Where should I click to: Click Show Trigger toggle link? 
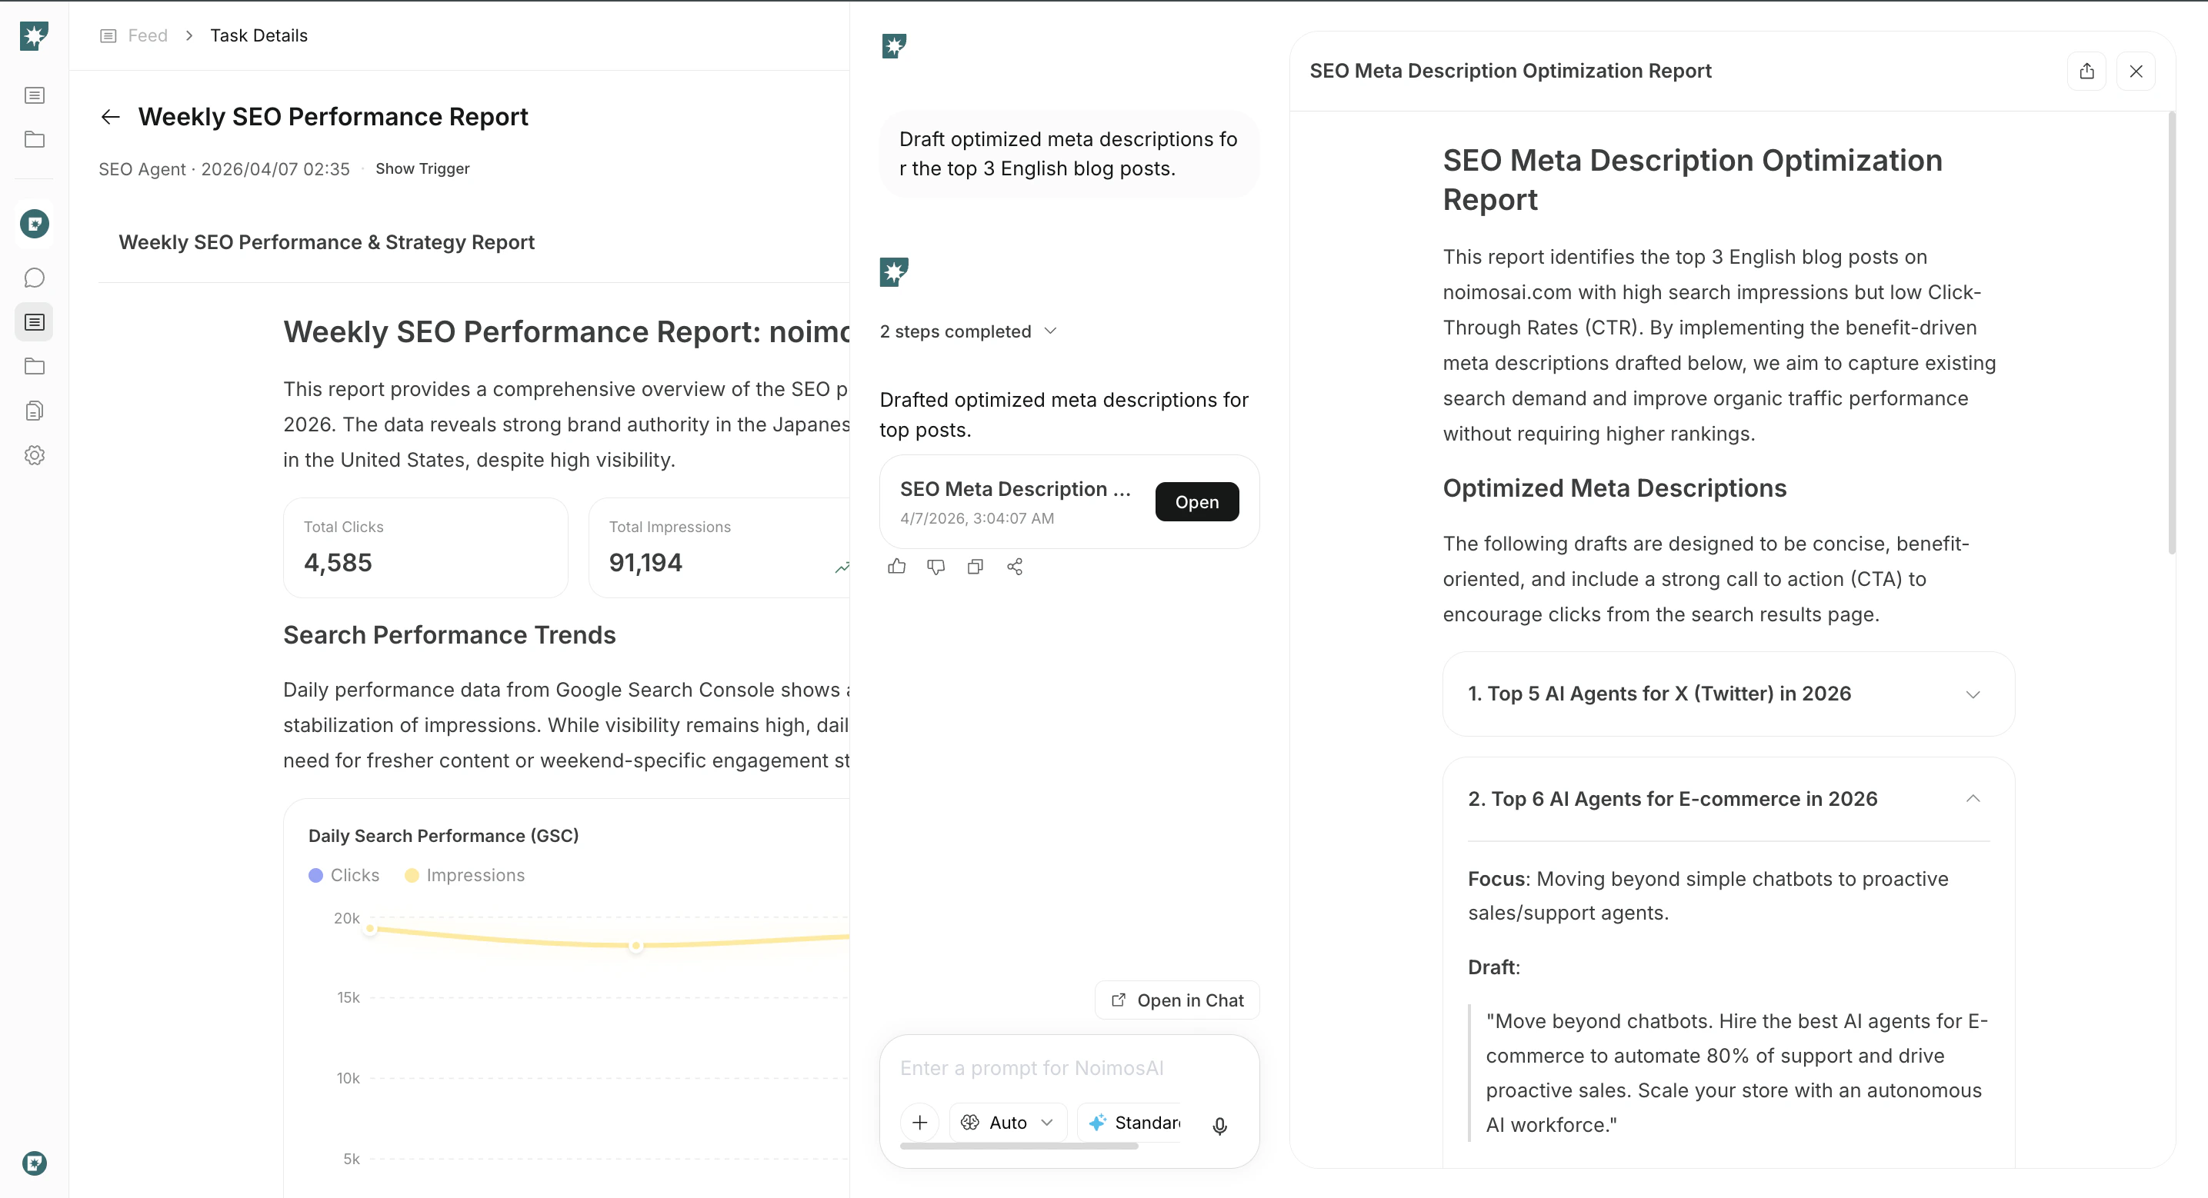[422, 169]
